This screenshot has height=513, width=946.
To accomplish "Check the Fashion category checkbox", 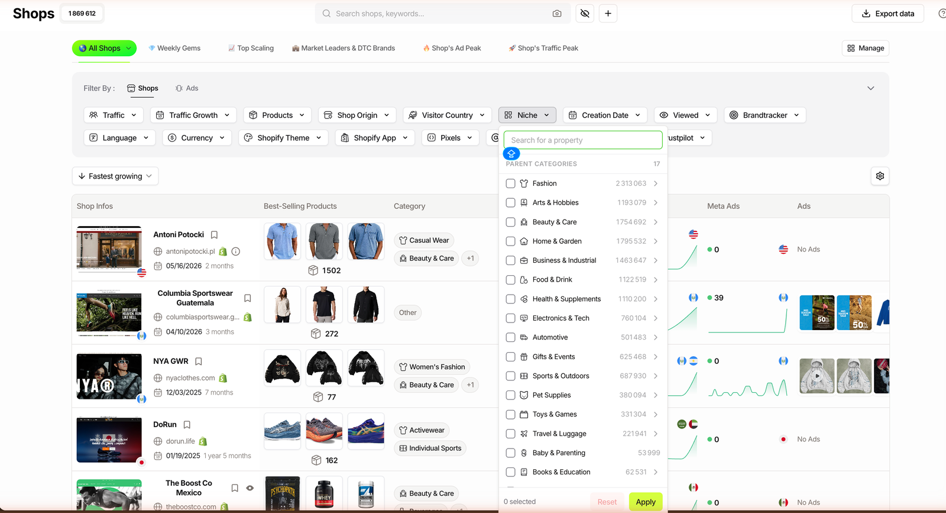I will (x=511, y=183).
